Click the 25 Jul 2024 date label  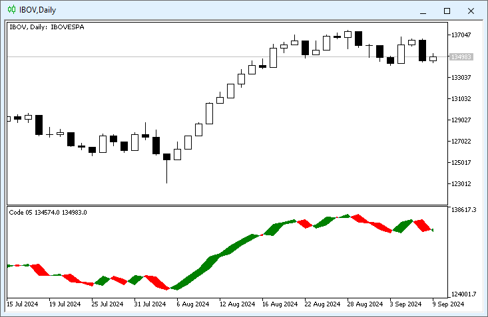click(107, 304)
